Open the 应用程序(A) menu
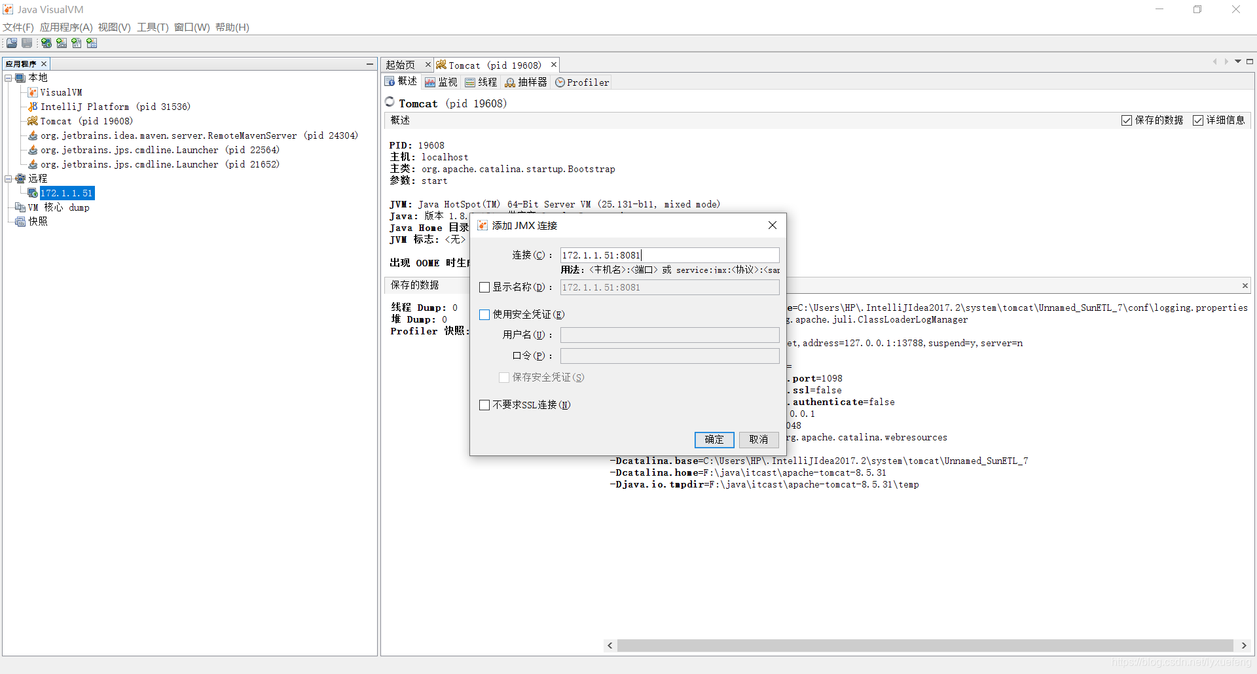1257x674 pixels. tap(66, 27)
